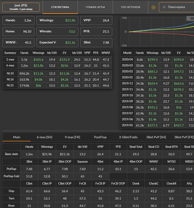Click the Expected V $21.1k stat box
Screen dimensions: 194x208
(57, 42)
